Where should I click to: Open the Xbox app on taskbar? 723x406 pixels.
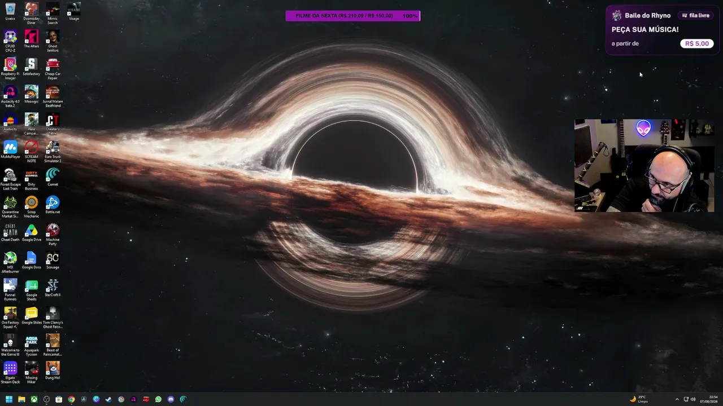(34, 399)
